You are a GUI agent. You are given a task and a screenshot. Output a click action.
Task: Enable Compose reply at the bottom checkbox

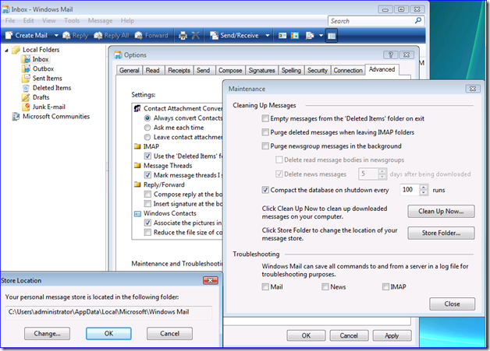pyautogui.click(x=147, y=195)
